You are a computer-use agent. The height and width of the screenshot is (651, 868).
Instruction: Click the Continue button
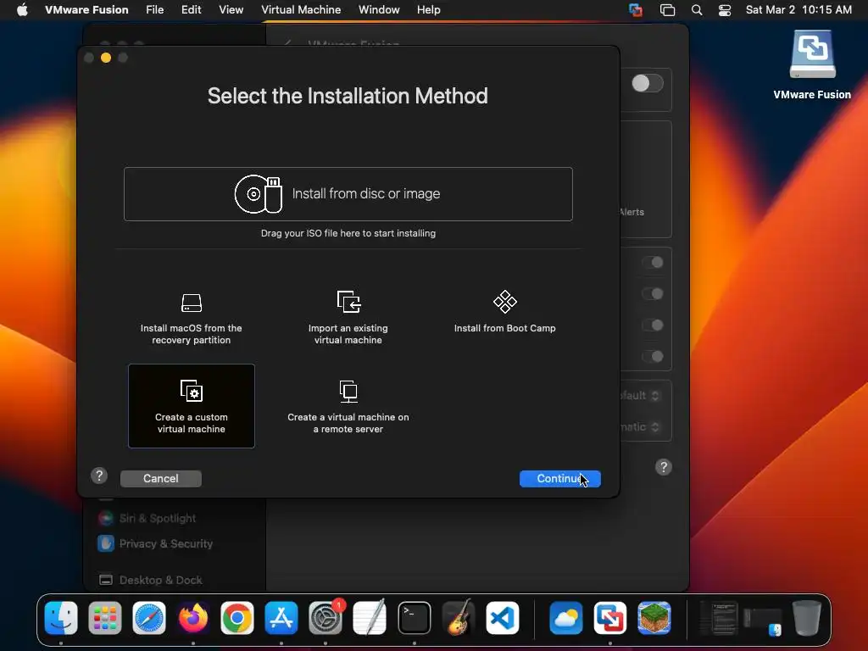pyautogui.click(x=559, y=478)
